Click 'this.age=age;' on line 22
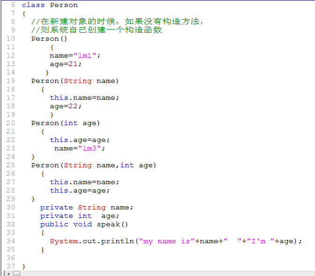Viewport: 315px width, 276px height. point(80,140)
